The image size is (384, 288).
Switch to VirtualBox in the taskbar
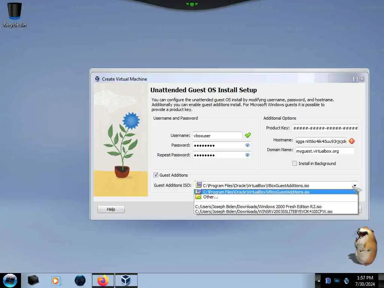pyautogui.click(x=126, y=280)
